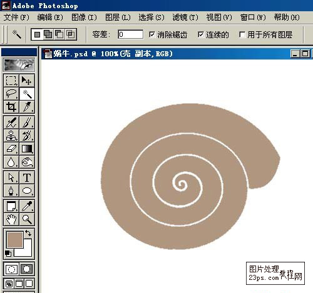Screen dimensions: 313x293
Task: Open the 滤镜(T) menu
Action: [185, 17]
